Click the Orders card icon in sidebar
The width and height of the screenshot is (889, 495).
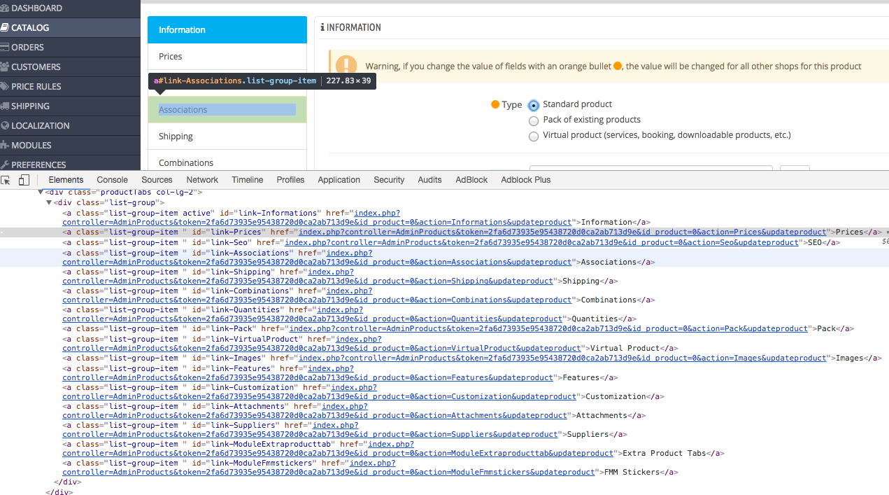pos(5,48)
